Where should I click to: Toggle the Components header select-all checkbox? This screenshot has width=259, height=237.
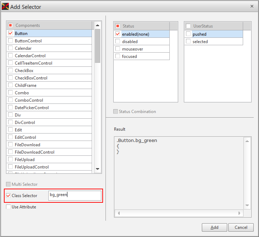[11, 25]
